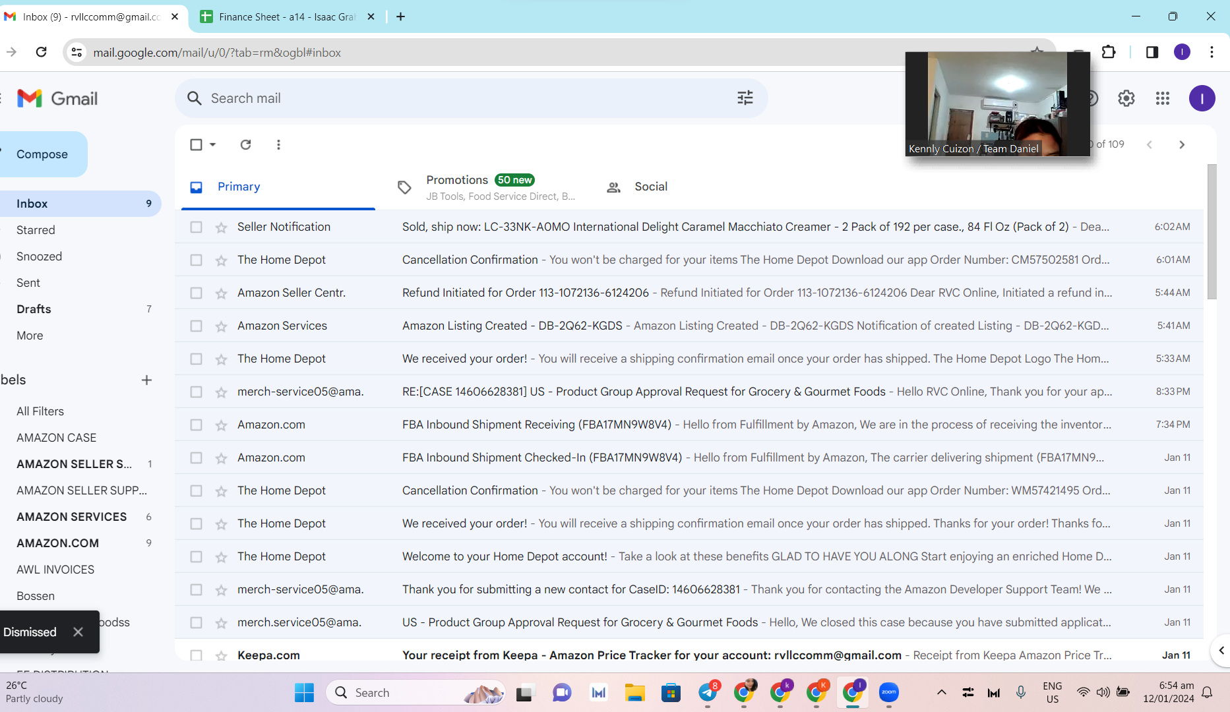Image resolution: width=1230 pixels, height=712 pixels.
Task: Reload the browser page
Action: click(x=41, y=52)
